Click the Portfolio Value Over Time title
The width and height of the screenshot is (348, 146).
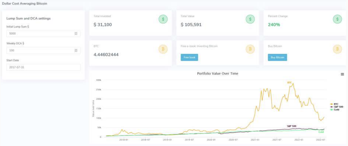point(217,74)
